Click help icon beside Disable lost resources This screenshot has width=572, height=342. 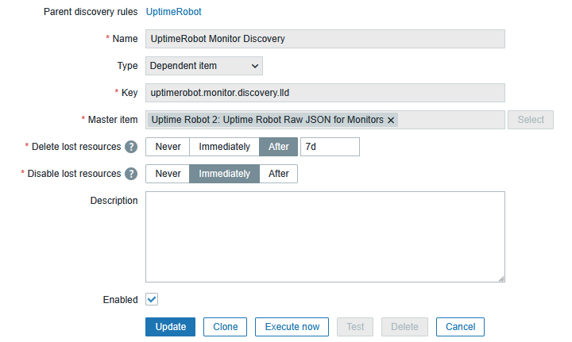click(x=131, y=174)
